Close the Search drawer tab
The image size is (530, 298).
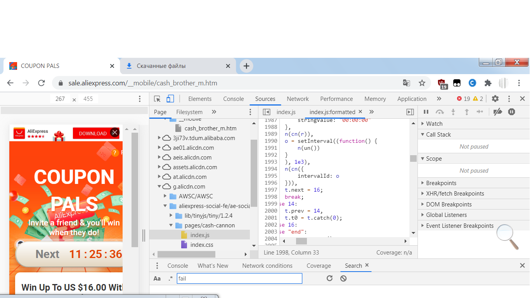[x=367, y=265]
